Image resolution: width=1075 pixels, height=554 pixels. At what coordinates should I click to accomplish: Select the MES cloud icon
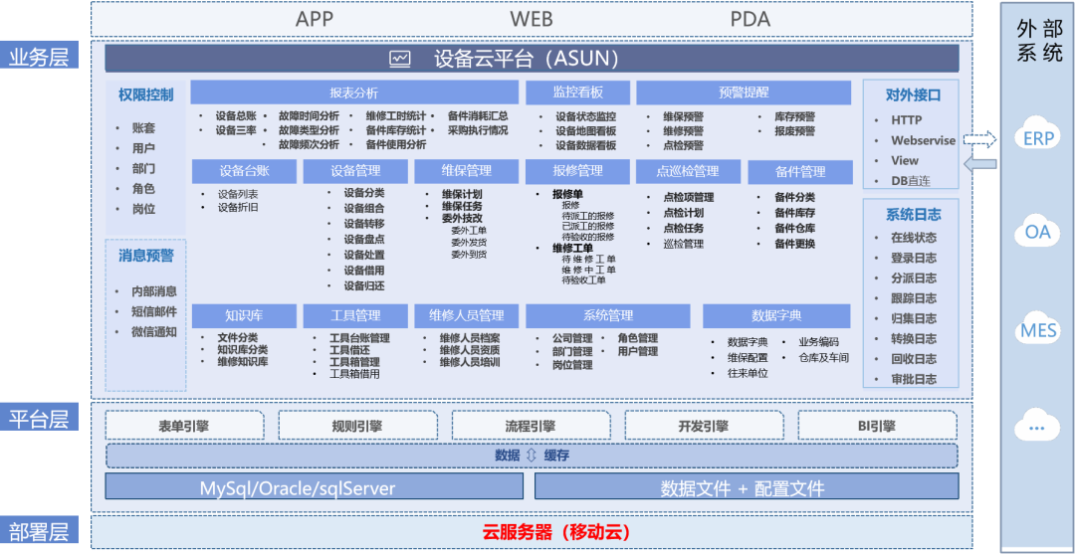(x=1038, y=328)
